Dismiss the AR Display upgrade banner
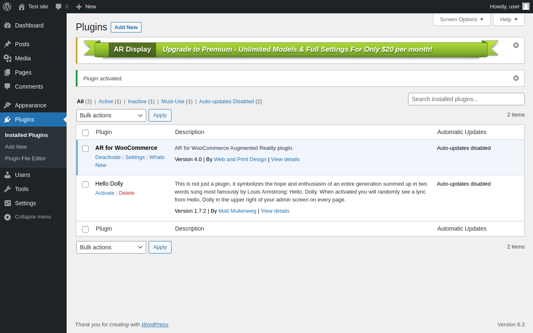533x333 pixels. pyautogui.click(x=516, y=45)
